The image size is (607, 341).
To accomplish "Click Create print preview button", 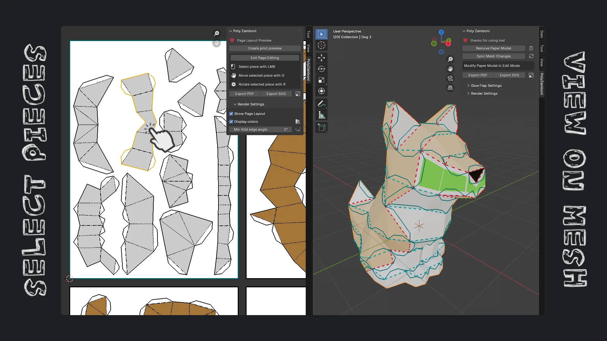I will pos(265,48).
